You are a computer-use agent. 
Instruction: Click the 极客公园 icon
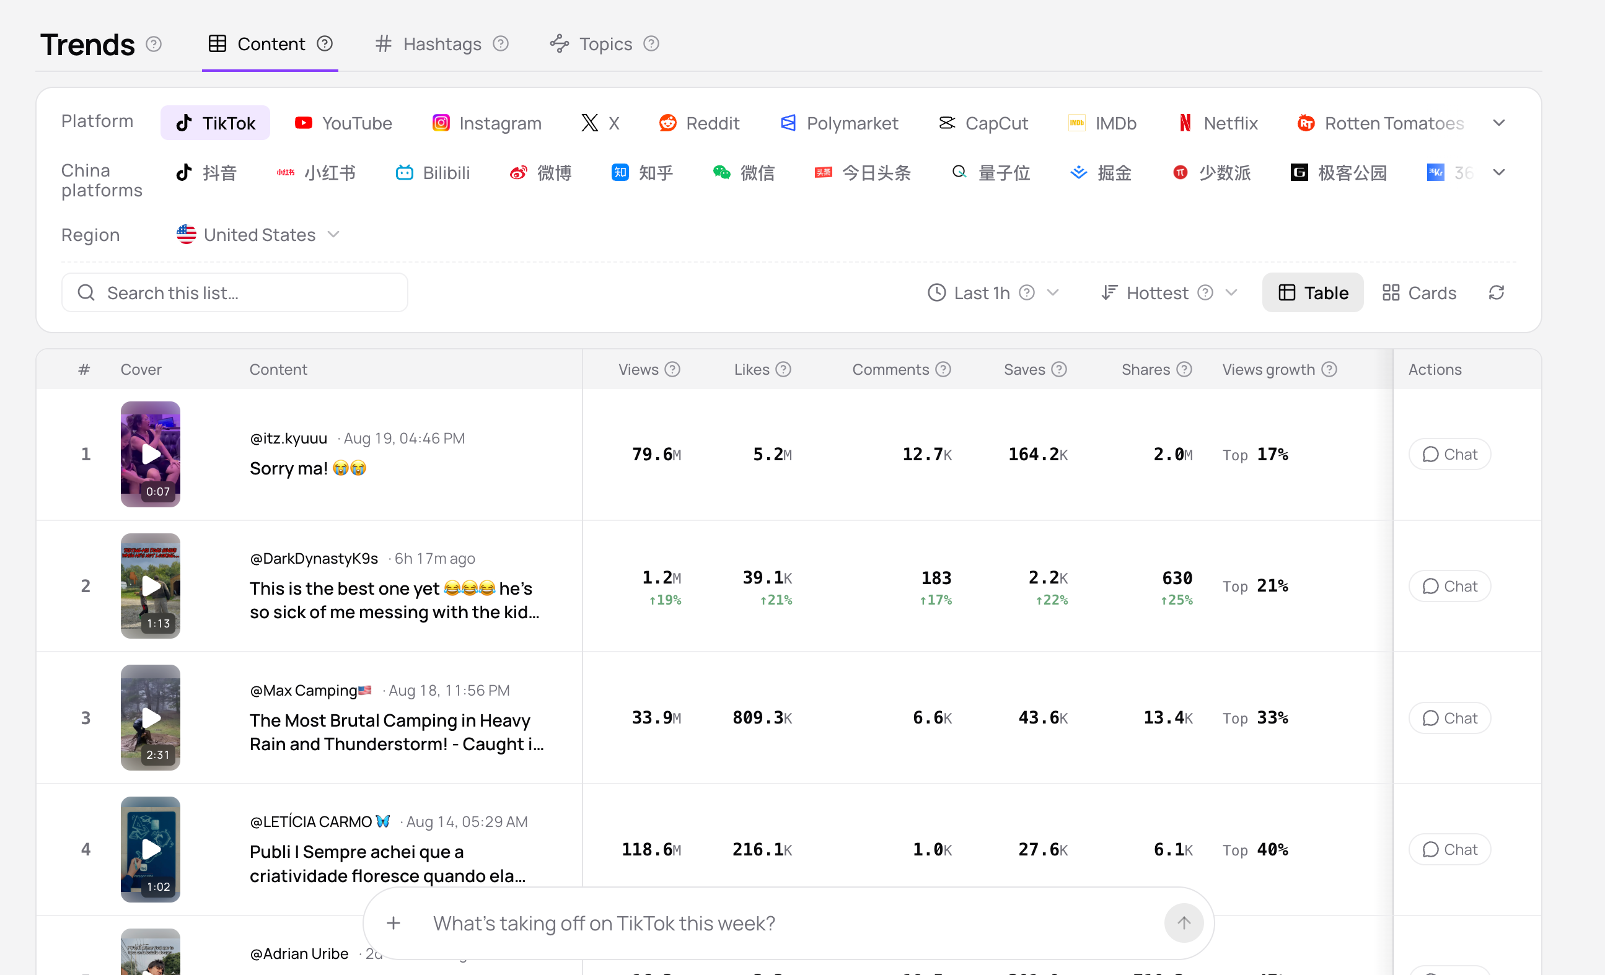pos(1299,173)
